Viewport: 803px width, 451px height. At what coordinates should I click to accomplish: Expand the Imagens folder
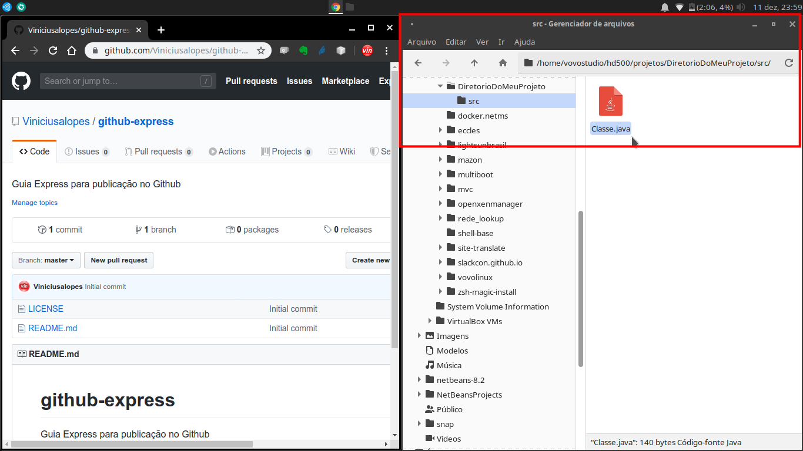point(419,336)
